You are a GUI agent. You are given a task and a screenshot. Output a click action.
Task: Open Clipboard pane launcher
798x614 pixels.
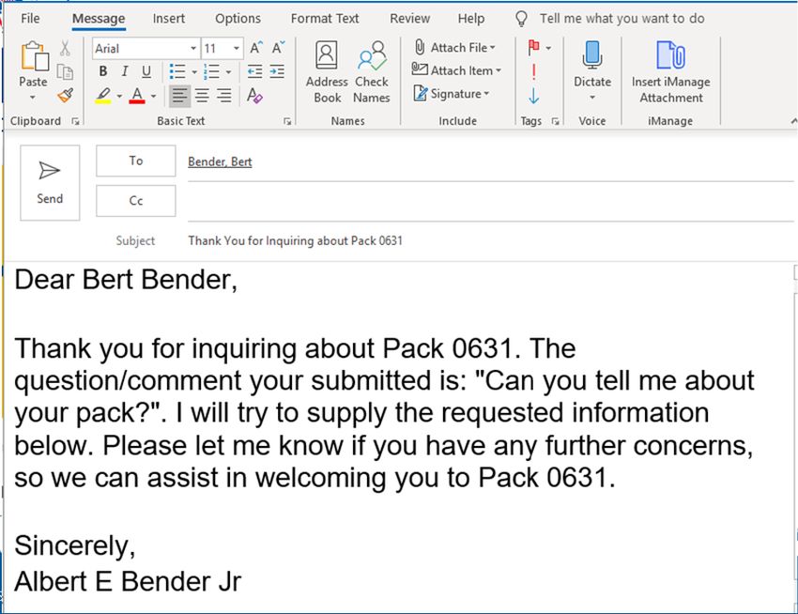(x=76, y=121)
